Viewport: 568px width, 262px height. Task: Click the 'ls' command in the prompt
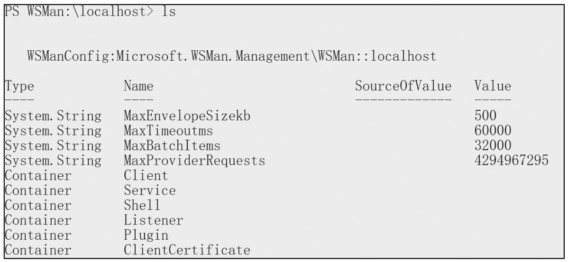click(x=168, y=12)
